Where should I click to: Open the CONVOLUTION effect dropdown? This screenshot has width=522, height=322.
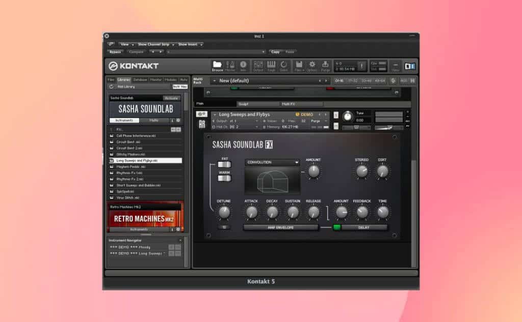(x=272, y=162)
